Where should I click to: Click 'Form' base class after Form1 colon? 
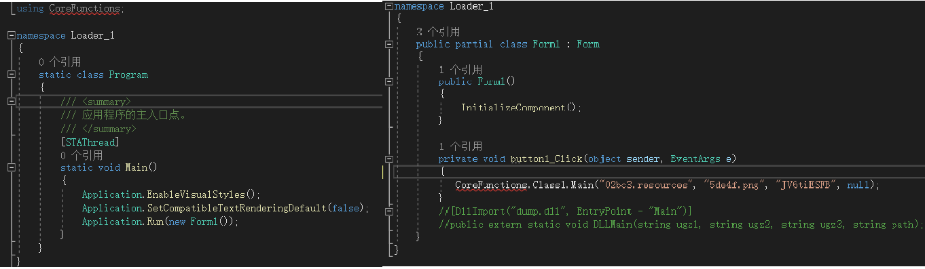(x=588, y=44)
